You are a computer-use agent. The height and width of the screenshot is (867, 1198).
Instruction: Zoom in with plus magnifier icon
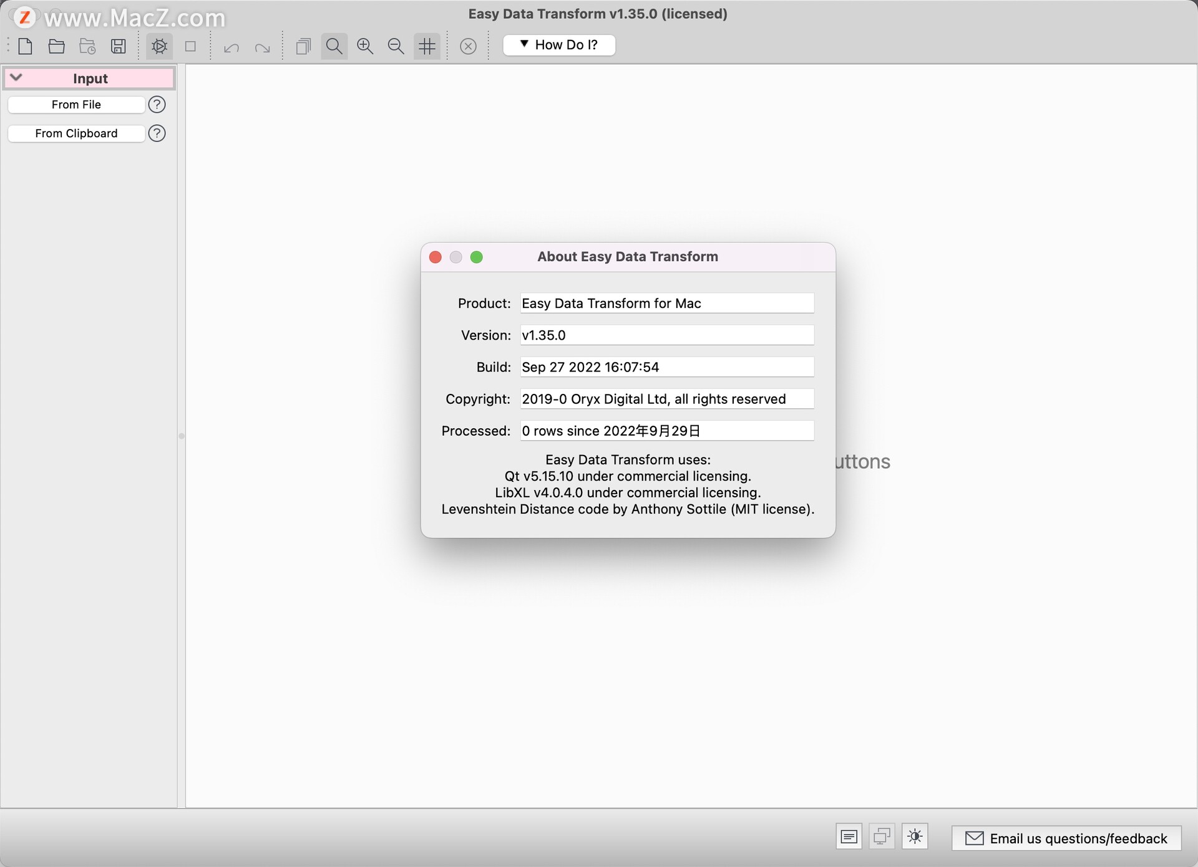[x=365, y=46]
